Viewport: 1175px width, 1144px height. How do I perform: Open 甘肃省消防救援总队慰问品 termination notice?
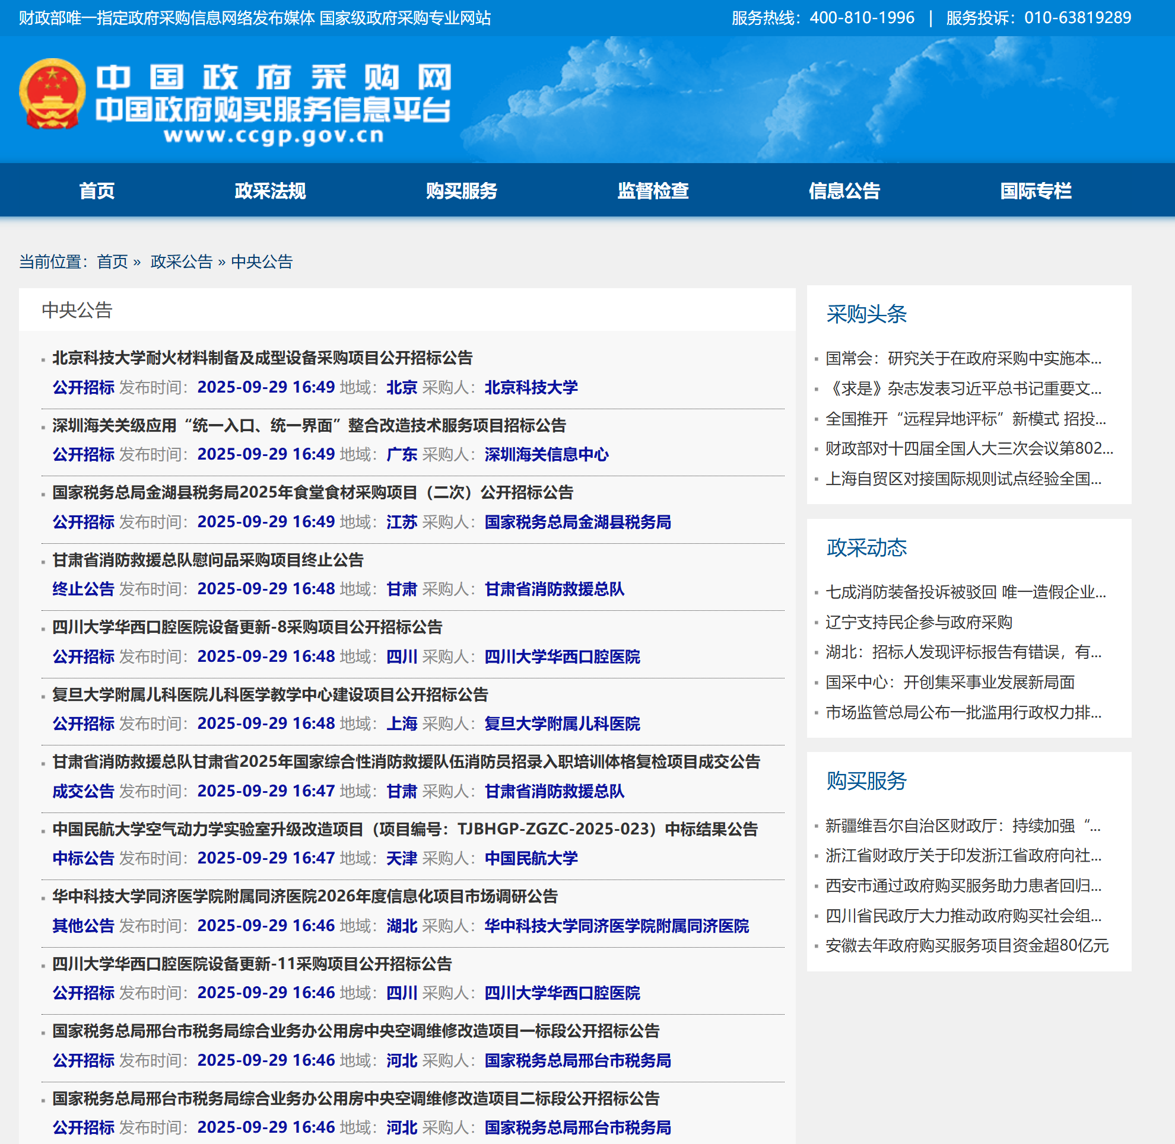point(208,560)
